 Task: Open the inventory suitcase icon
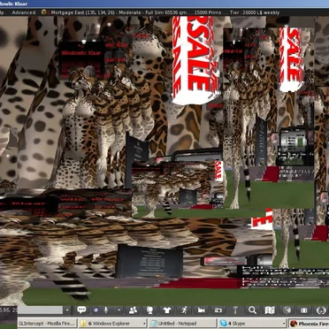[303, 310]
